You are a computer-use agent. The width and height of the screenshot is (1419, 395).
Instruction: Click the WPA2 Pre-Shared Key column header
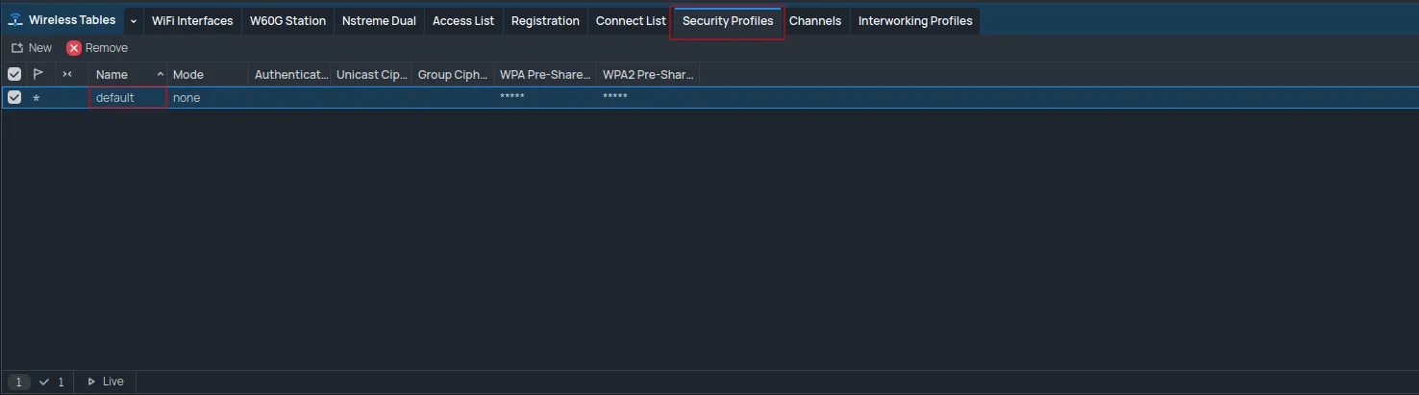pyautogui.click(x=648, y=74)
